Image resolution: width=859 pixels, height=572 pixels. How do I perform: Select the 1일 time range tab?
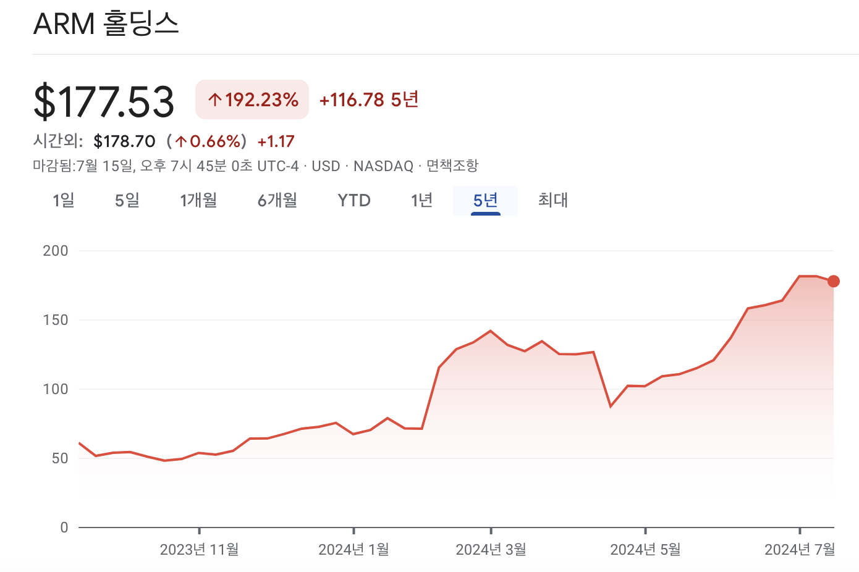64,200
